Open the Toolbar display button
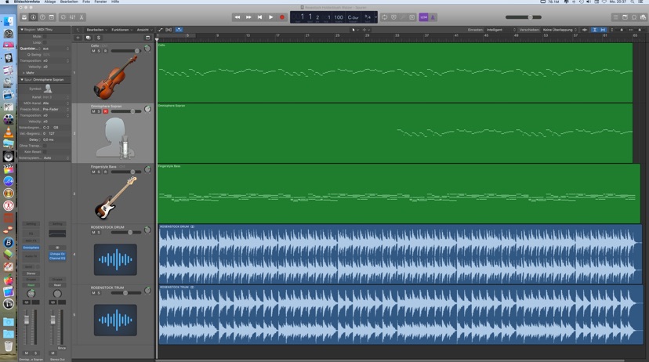The width and height of the screenshot is (649, 362). (x=51, y=17)
